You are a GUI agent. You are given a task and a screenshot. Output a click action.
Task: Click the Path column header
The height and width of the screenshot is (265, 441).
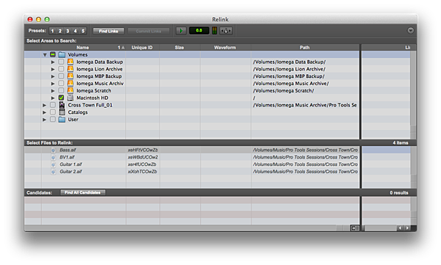(x=305, y=48)
